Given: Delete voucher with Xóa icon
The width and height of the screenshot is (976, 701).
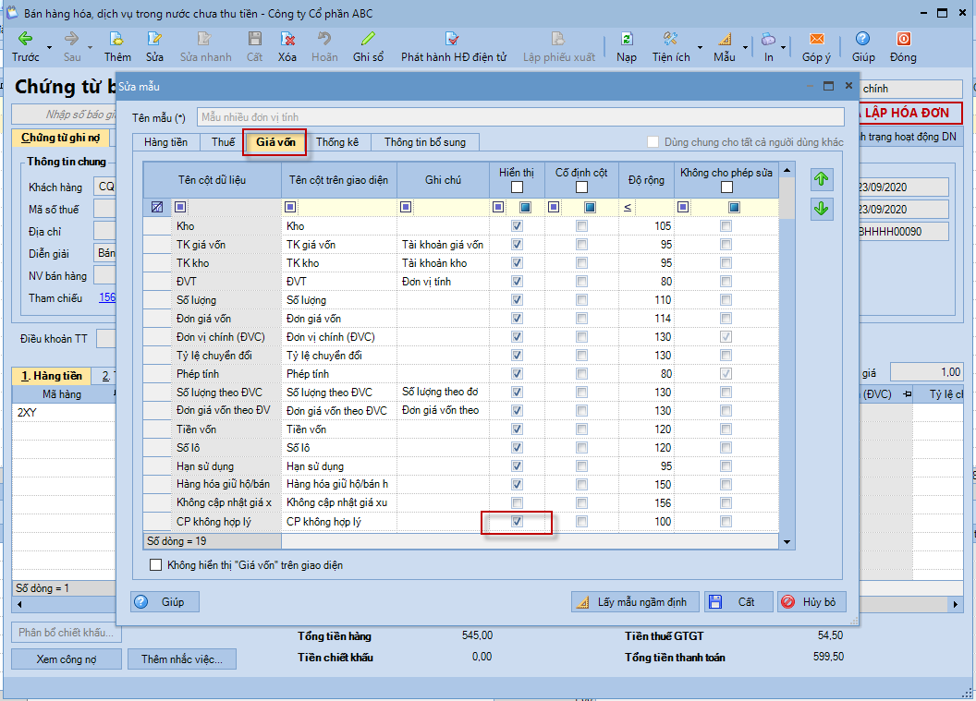Looking at the screenshot, I should click(287, 39).
